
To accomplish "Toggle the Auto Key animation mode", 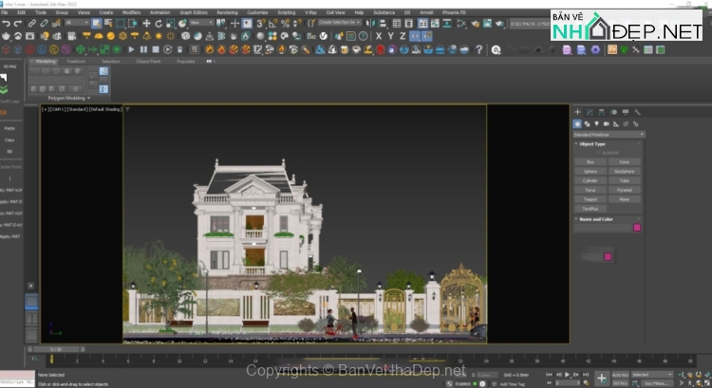I will pos(619,375).
